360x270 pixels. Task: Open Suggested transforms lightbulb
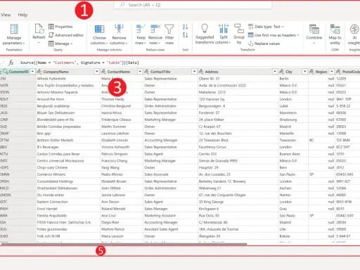(205, 29)
